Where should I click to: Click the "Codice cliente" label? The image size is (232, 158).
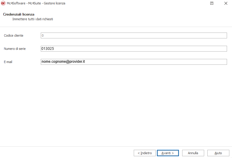point(13,35)
